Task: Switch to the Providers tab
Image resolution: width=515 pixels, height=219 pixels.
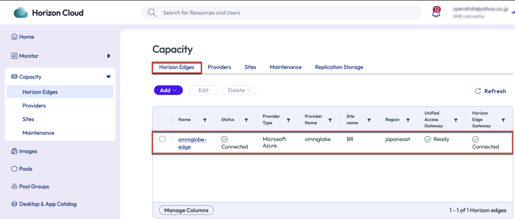Action: (x=219, y=67)
